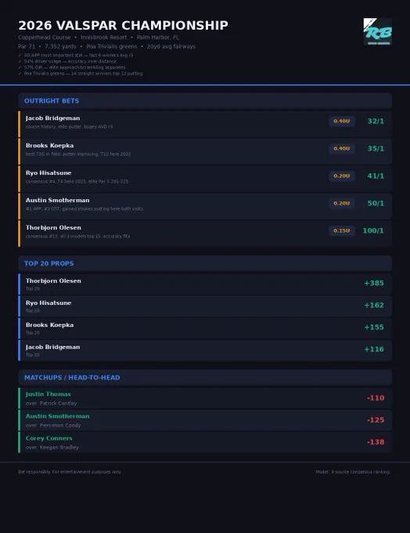Screen dimensions: 410x533
Task: Click the over Keegan Bradley text
Action: 52,448
